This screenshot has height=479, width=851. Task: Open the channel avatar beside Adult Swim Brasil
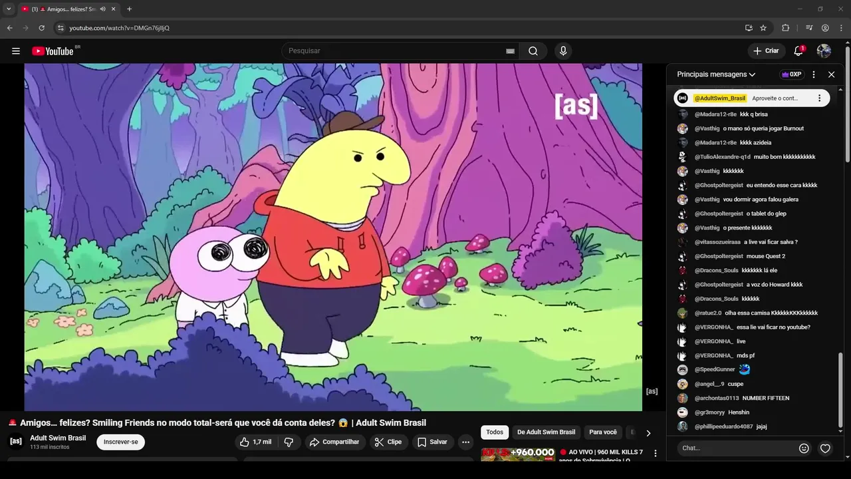16,441
